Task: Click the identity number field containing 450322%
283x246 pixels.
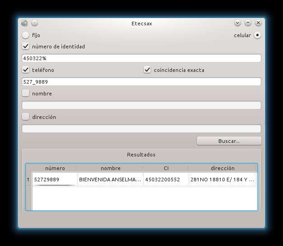Action: tap(141, 58)
